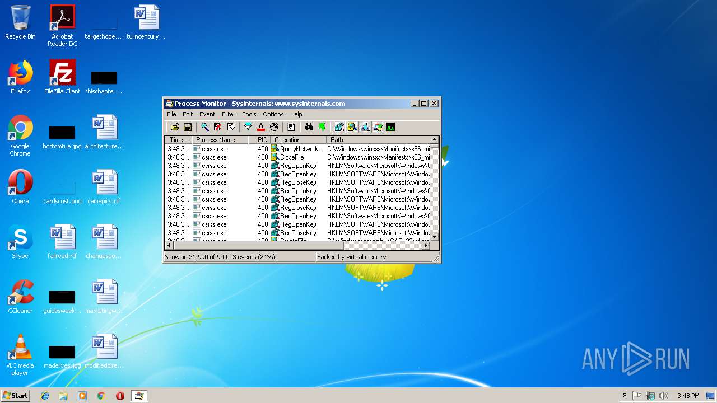The image size is (717, 403).
Task: Click the PID column header
Action: [259, 140]
